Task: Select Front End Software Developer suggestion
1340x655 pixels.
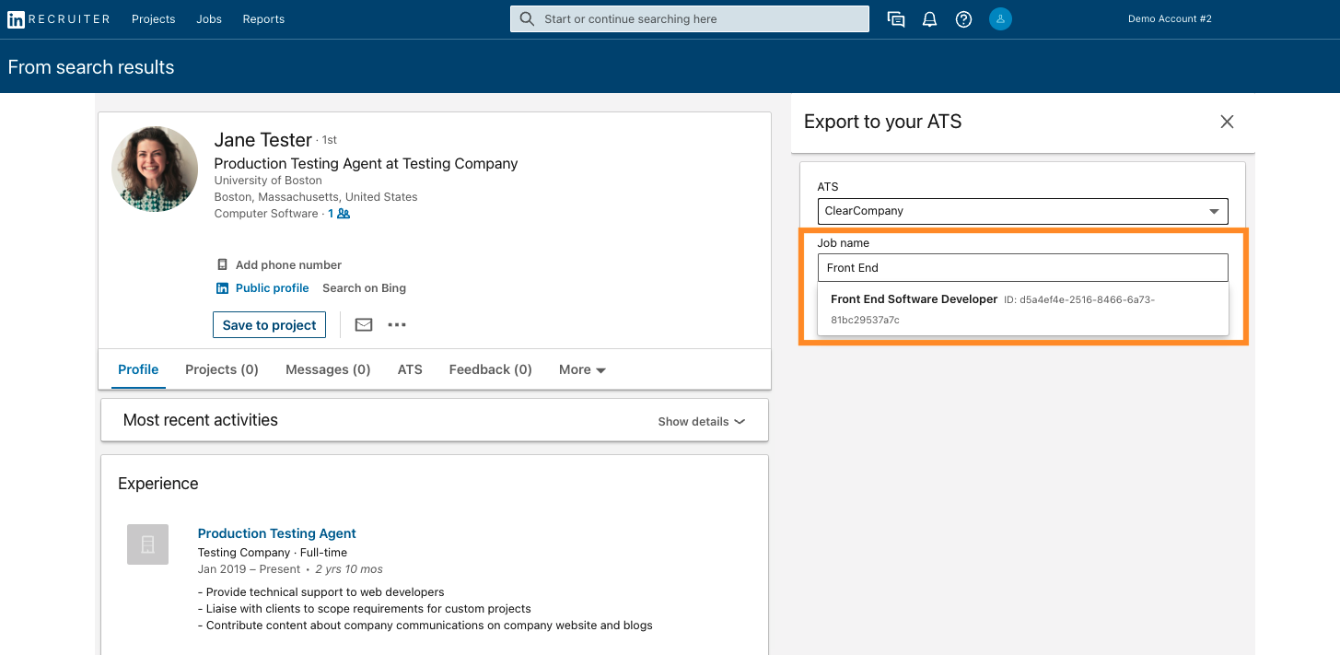Action: tap(1022, 309)
